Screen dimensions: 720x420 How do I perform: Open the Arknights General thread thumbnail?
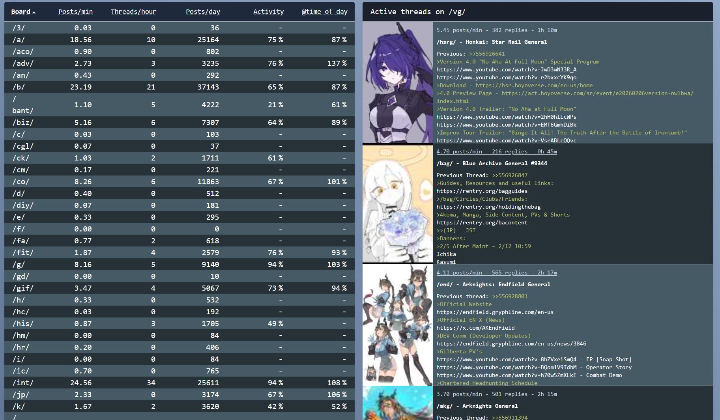[397, 403]
